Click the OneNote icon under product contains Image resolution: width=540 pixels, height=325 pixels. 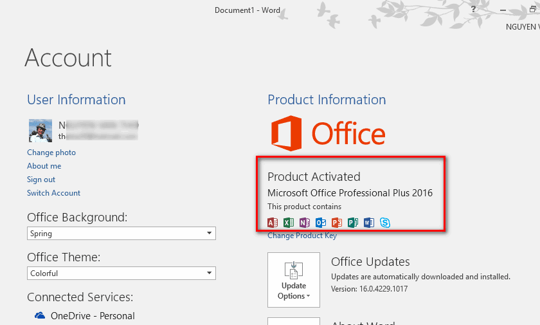tap(305, 223)
